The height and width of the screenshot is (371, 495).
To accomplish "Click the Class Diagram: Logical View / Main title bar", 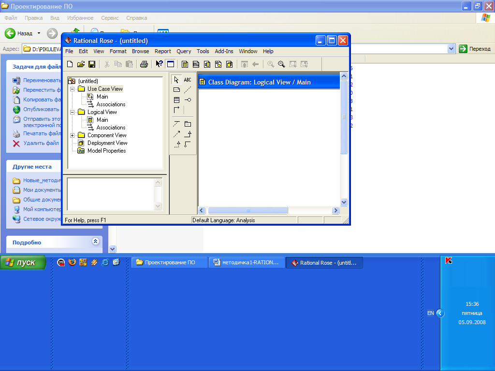I will click(x=269, y=82).
